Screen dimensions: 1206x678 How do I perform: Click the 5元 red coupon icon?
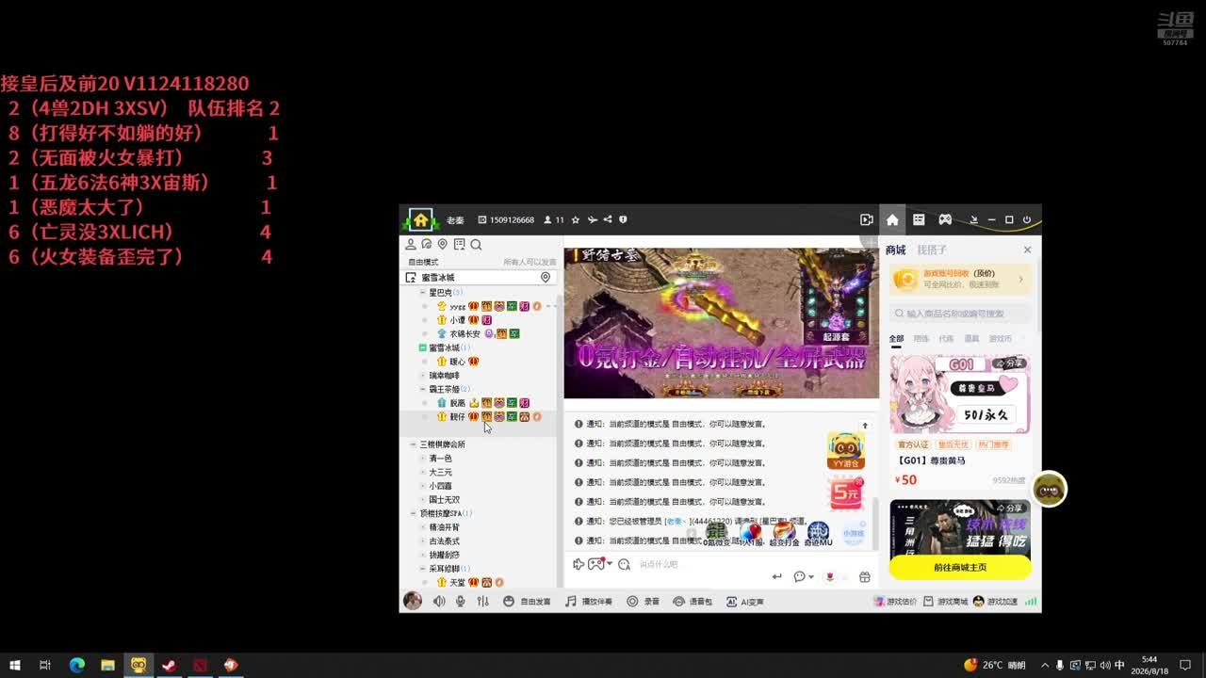(x=845, y=492)
